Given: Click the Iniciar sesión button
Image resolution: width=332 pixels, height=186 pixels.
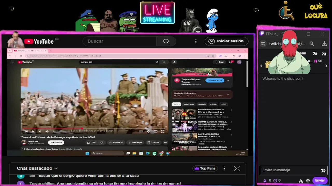Looking at the screenshot, I should (226, 41).
